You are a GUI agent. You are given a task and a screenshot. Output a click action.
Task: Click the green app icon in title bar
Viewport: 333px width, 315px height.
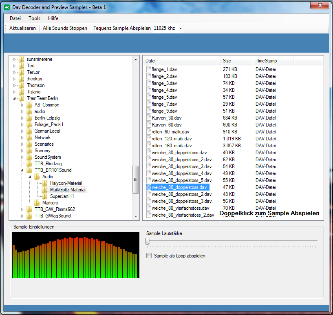[7, 7]
